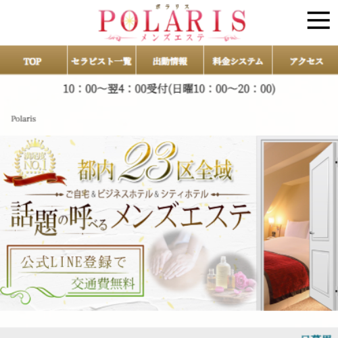The width and height of the screenshot is (338, 338).
Task: Click the Polaris breadcrumb link
Action: click(x=24, y=119)
